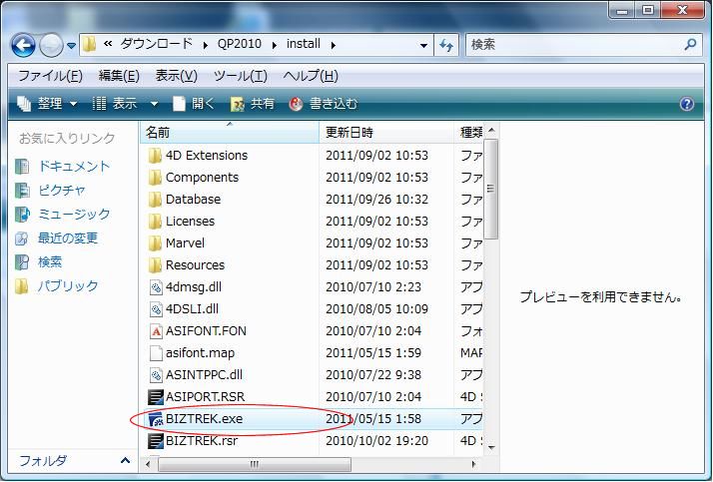Select the BIZTREK.rsr file icon
The image size is (713, 482).
point(156,441)
